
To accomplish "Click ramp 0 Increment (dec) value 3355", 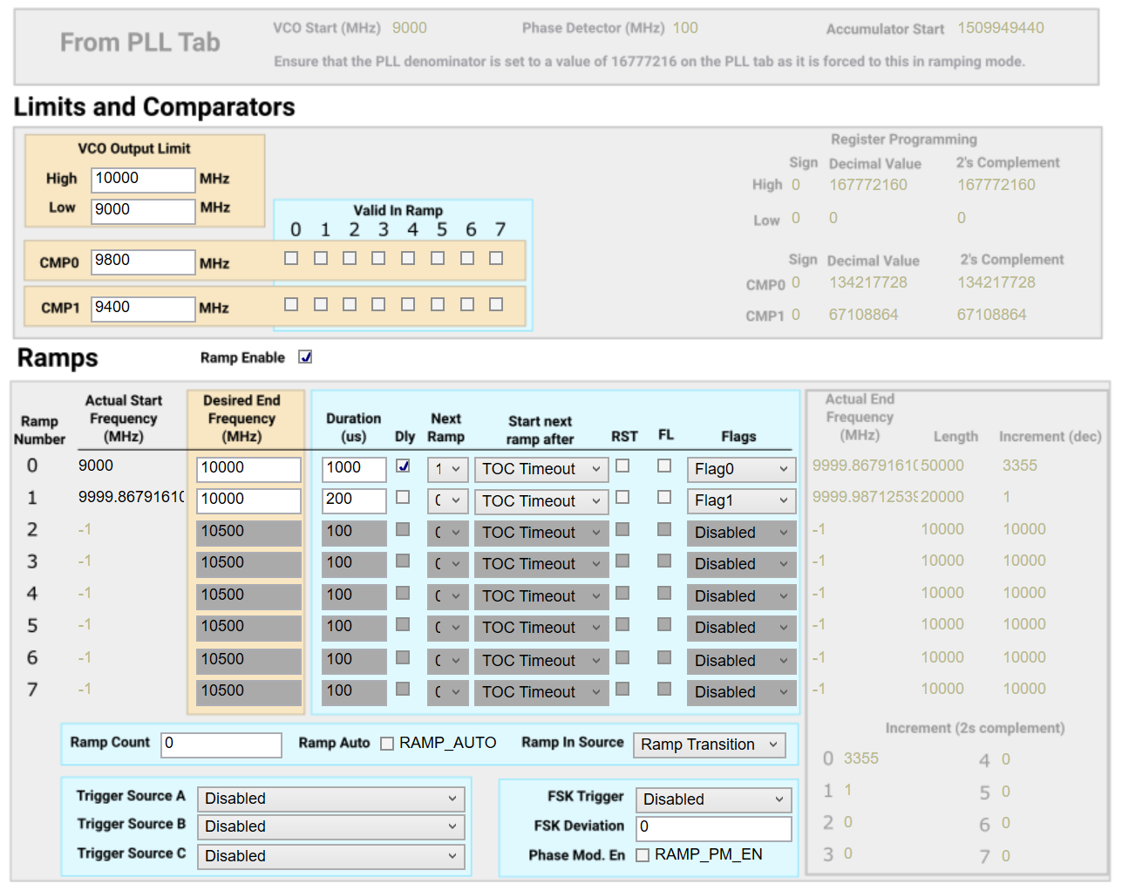I will (x=1020, y=466).
